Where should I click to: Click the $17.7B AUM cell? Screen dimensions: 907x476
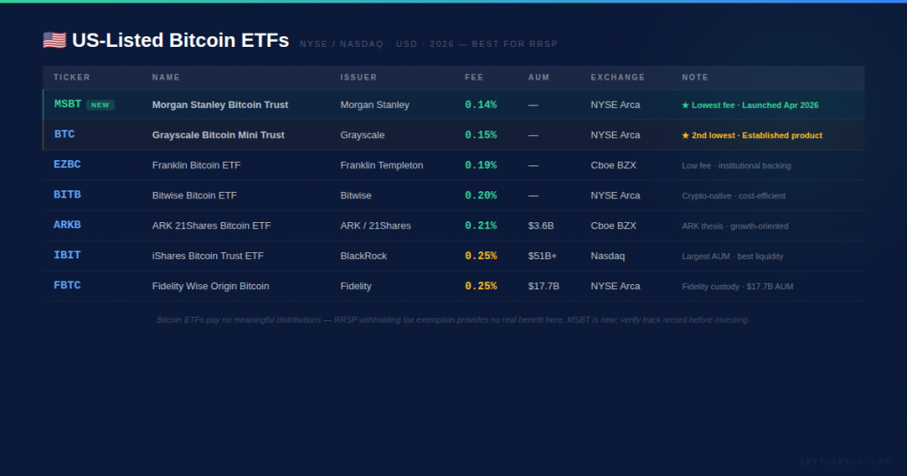point(544,286)
